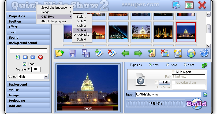Click the thumbnail scrollbar grip handle

(x=208, y=29)
